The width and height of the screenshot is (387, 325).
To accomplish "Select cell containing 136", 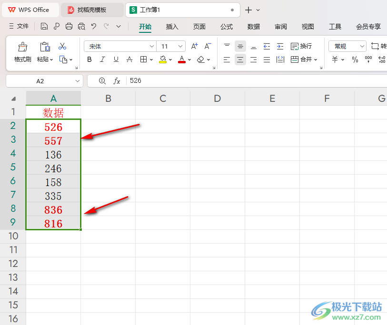I will (53, 154).
